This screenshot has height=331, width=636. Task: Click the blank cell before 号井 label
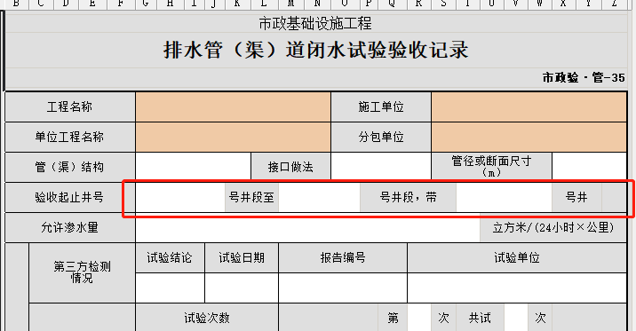tap(505, 197)
